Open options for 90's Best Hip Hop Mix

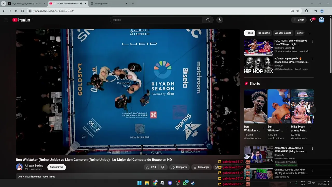coord(312,59)
